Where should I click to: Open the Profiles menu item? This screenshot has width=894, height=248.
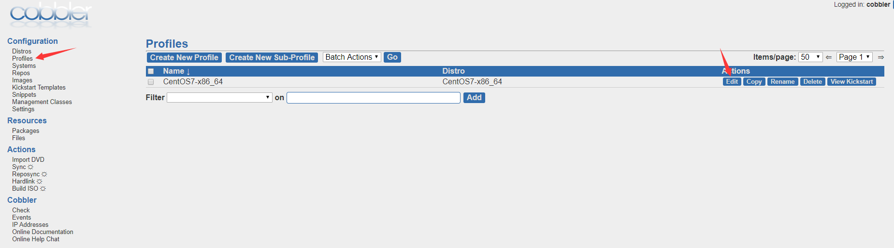click(22, 59)
